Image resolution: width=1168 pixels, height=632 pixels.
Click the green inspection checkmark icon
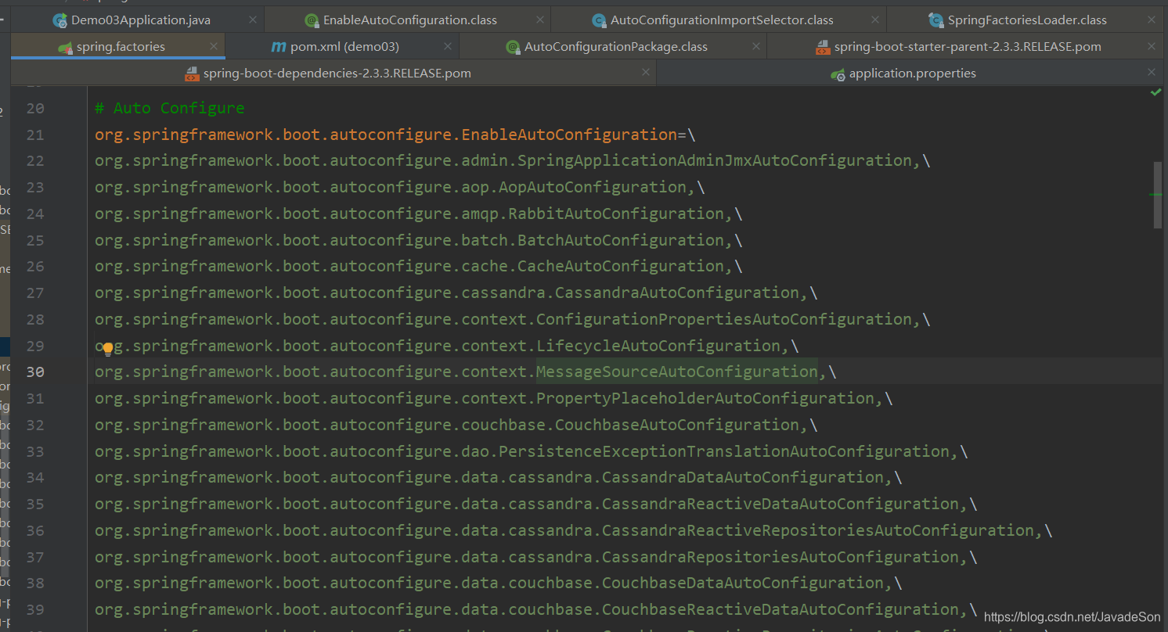coord(1155,92)
